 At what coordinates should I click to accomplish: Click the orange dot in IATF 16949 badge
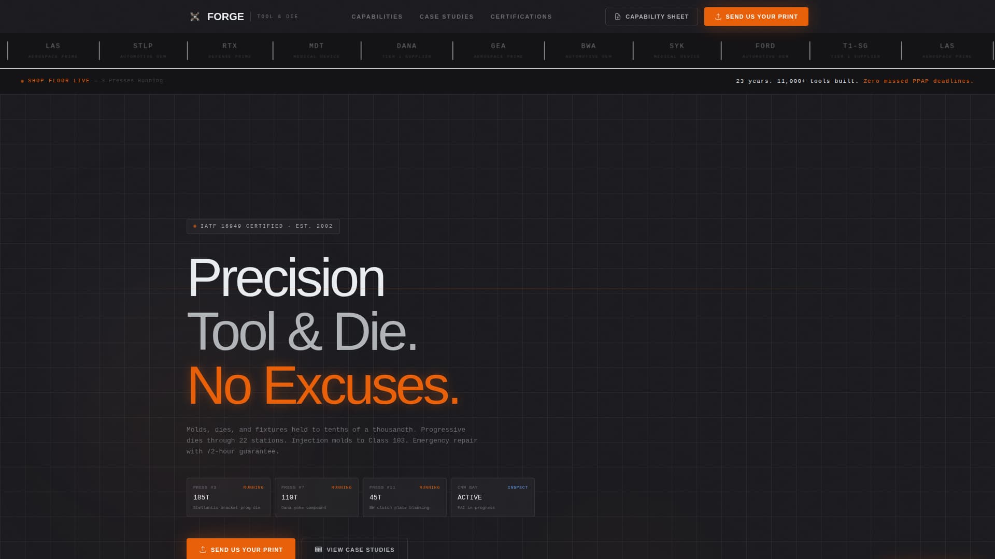[x=195, y=226]
